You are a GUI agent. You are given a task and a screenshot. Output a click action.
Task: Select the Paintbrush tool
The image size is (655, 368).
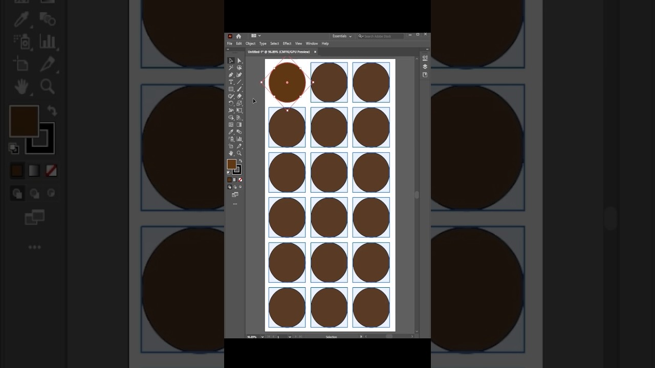pos(239,89)
